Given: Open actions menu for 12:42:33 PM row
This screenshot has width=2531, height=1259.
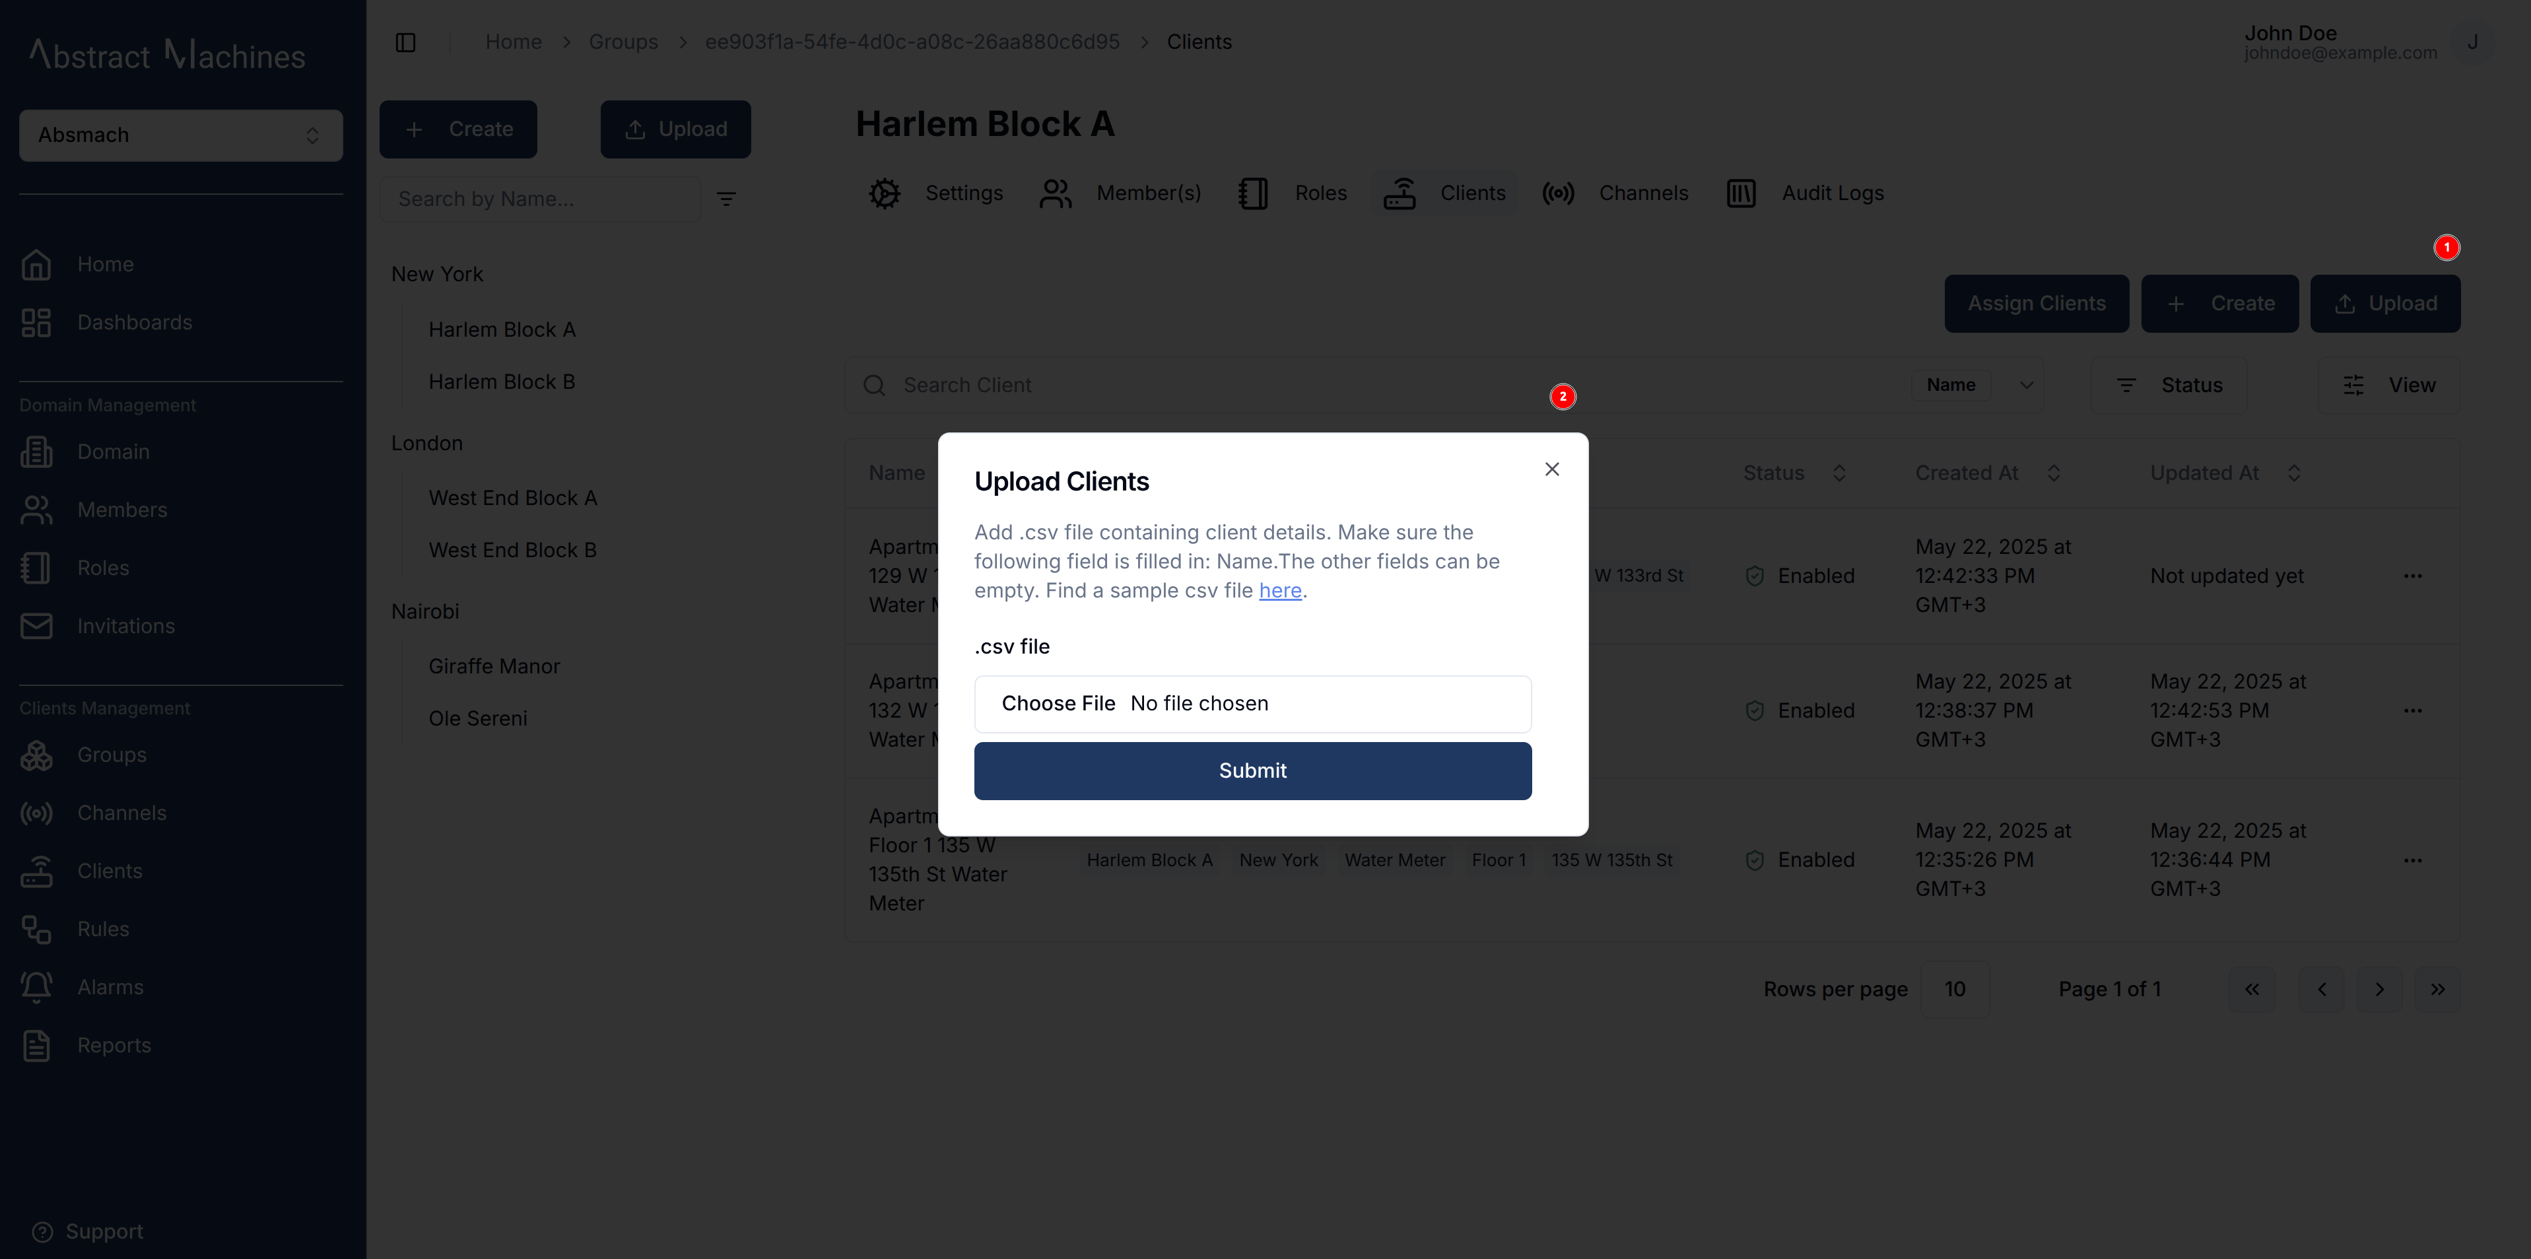Looking at the screenshot, I should click(2413, 576).
